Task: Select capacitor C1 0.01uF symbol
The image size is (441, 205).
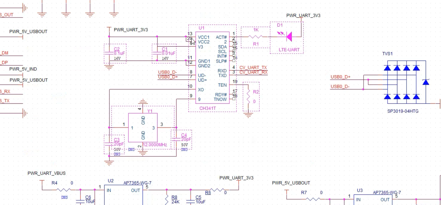Action: [x=157, y=53]
